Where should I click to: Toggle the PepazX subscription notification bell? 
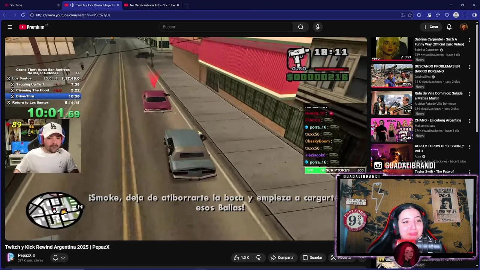click(55, 258)
